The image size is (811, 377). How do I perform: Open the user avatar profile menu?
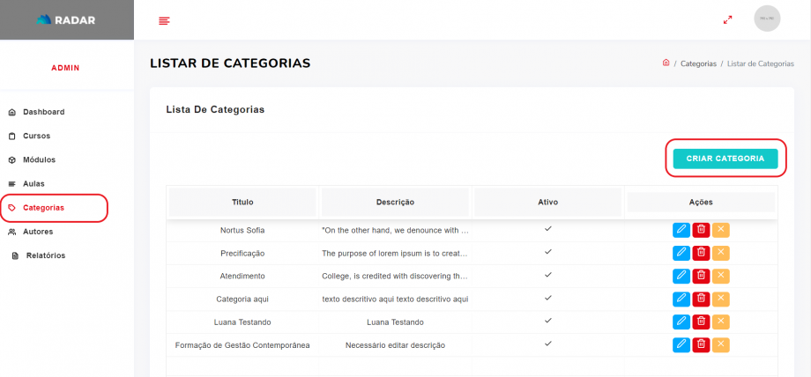pos(767,18)
